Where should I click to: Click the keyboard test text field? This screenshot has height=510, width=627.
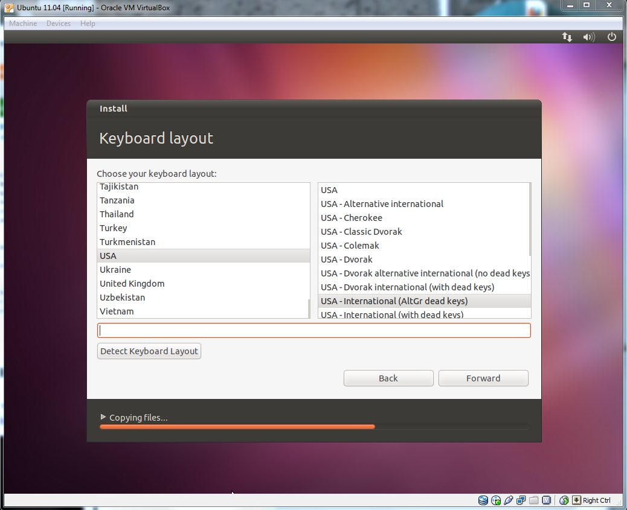coord(314,331)
